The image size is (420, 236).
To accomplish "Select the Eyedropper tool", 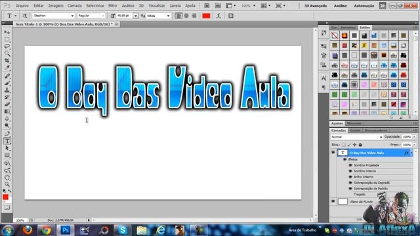I will coord(7,68).
